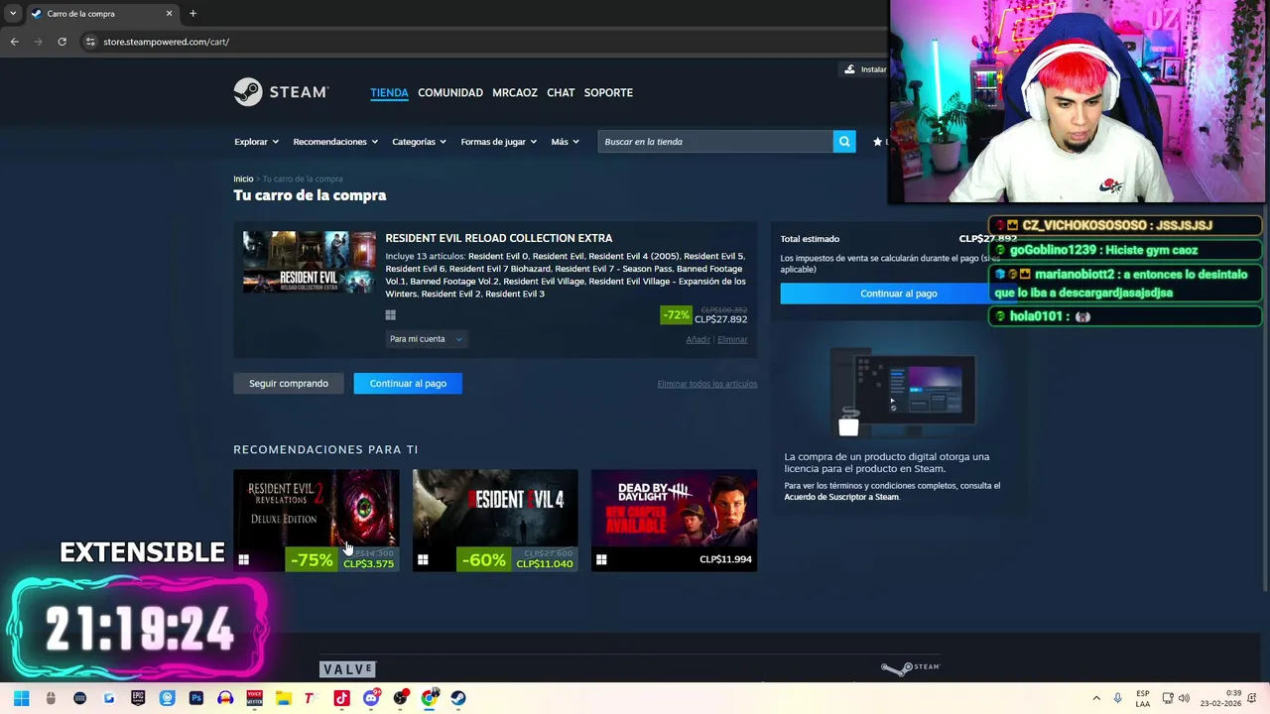The image size is (1270, 714).
Task: Open the MRCAOZ profile menu
Action: 515,92
